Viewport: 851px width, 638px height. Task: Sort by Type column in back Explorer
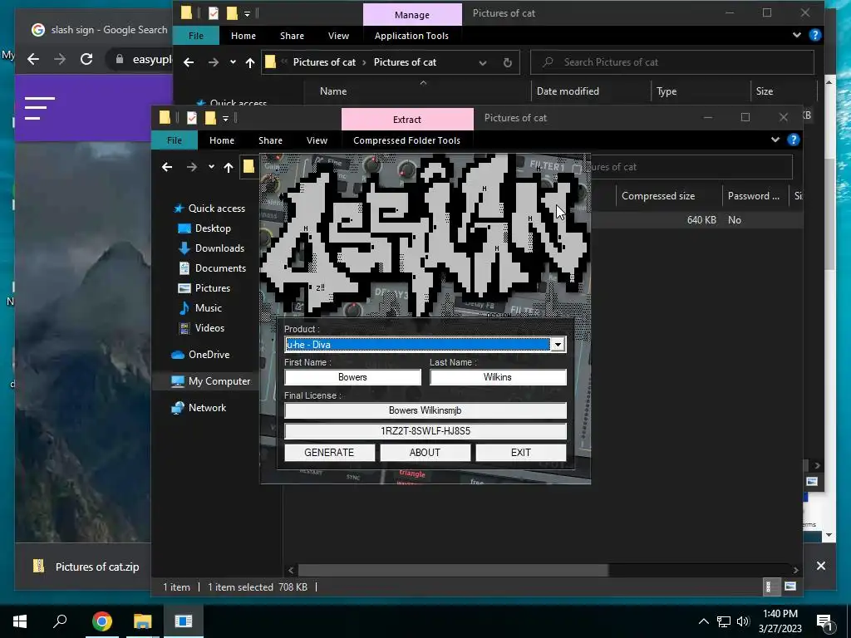[x=700, y=91]
